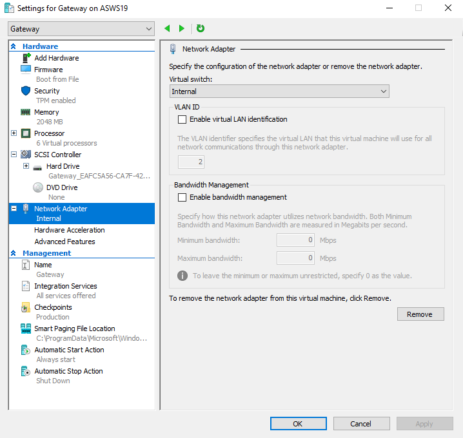Viewport: 463px width, 438px height.
Task: Click the Processor chip icon
Action: tap(26, 133)
